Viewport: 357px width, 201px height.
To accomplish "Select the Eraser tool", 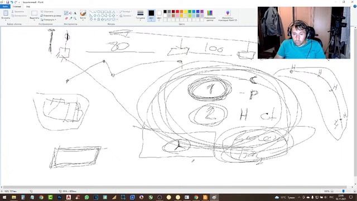I will tap(66, 18).
